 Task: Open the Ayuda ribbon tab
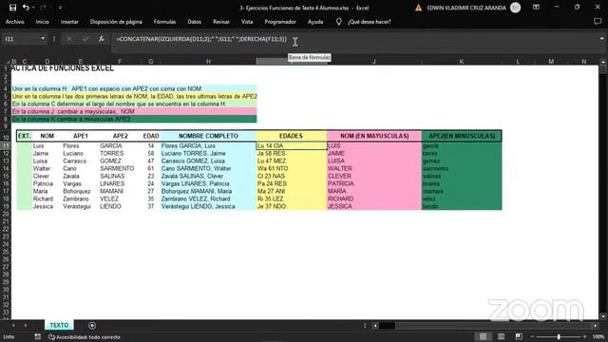click(315, 22)
